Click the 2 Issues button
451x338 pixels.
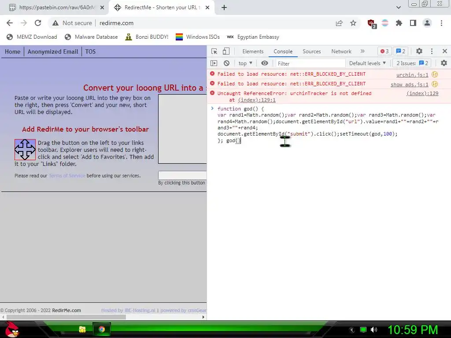pyautogui.click(x=412, y=63)
